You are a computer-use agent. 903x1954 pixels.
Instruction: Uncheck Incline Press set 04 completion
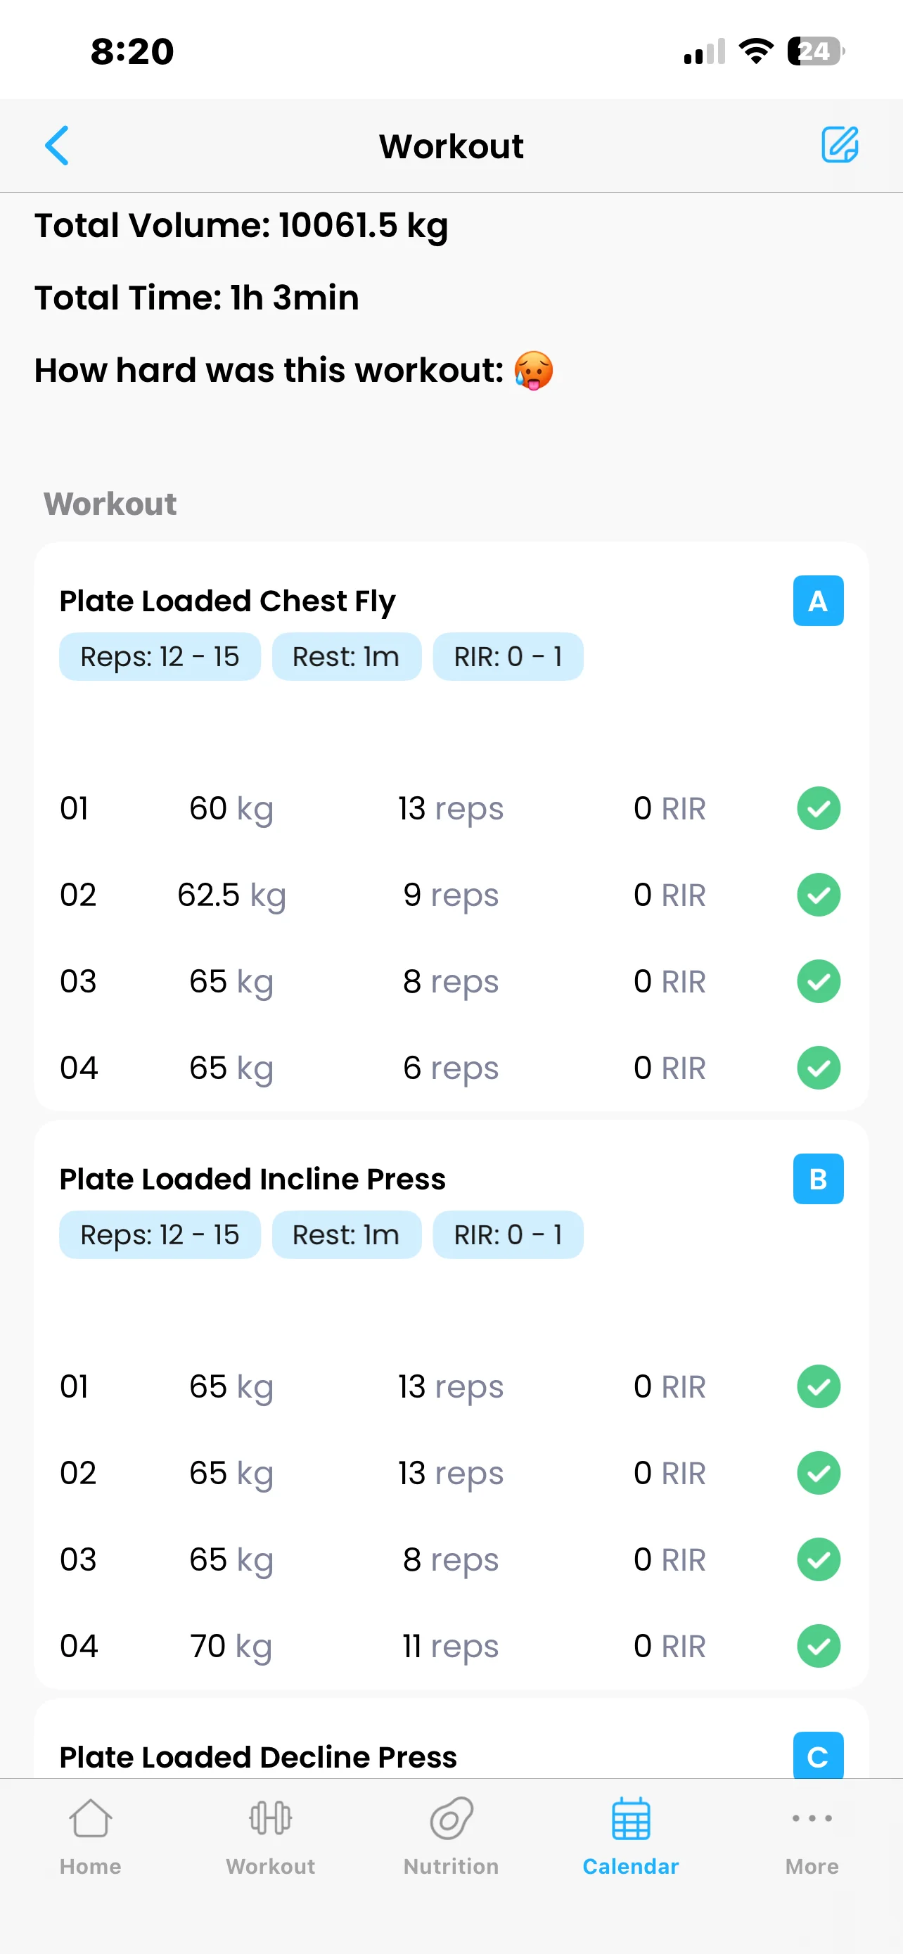(818, 1646)
